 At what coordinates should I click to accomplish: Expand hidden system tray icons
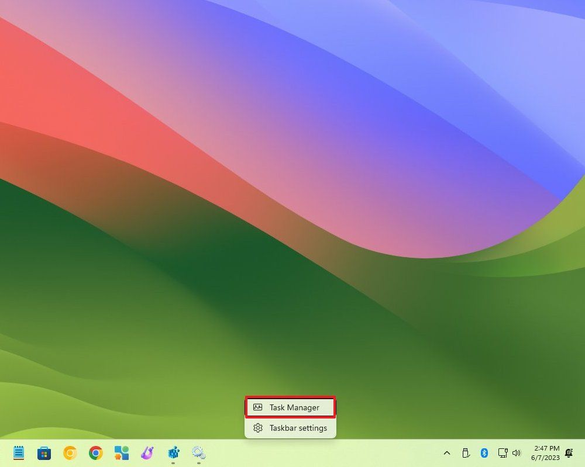tap(446, 453)
